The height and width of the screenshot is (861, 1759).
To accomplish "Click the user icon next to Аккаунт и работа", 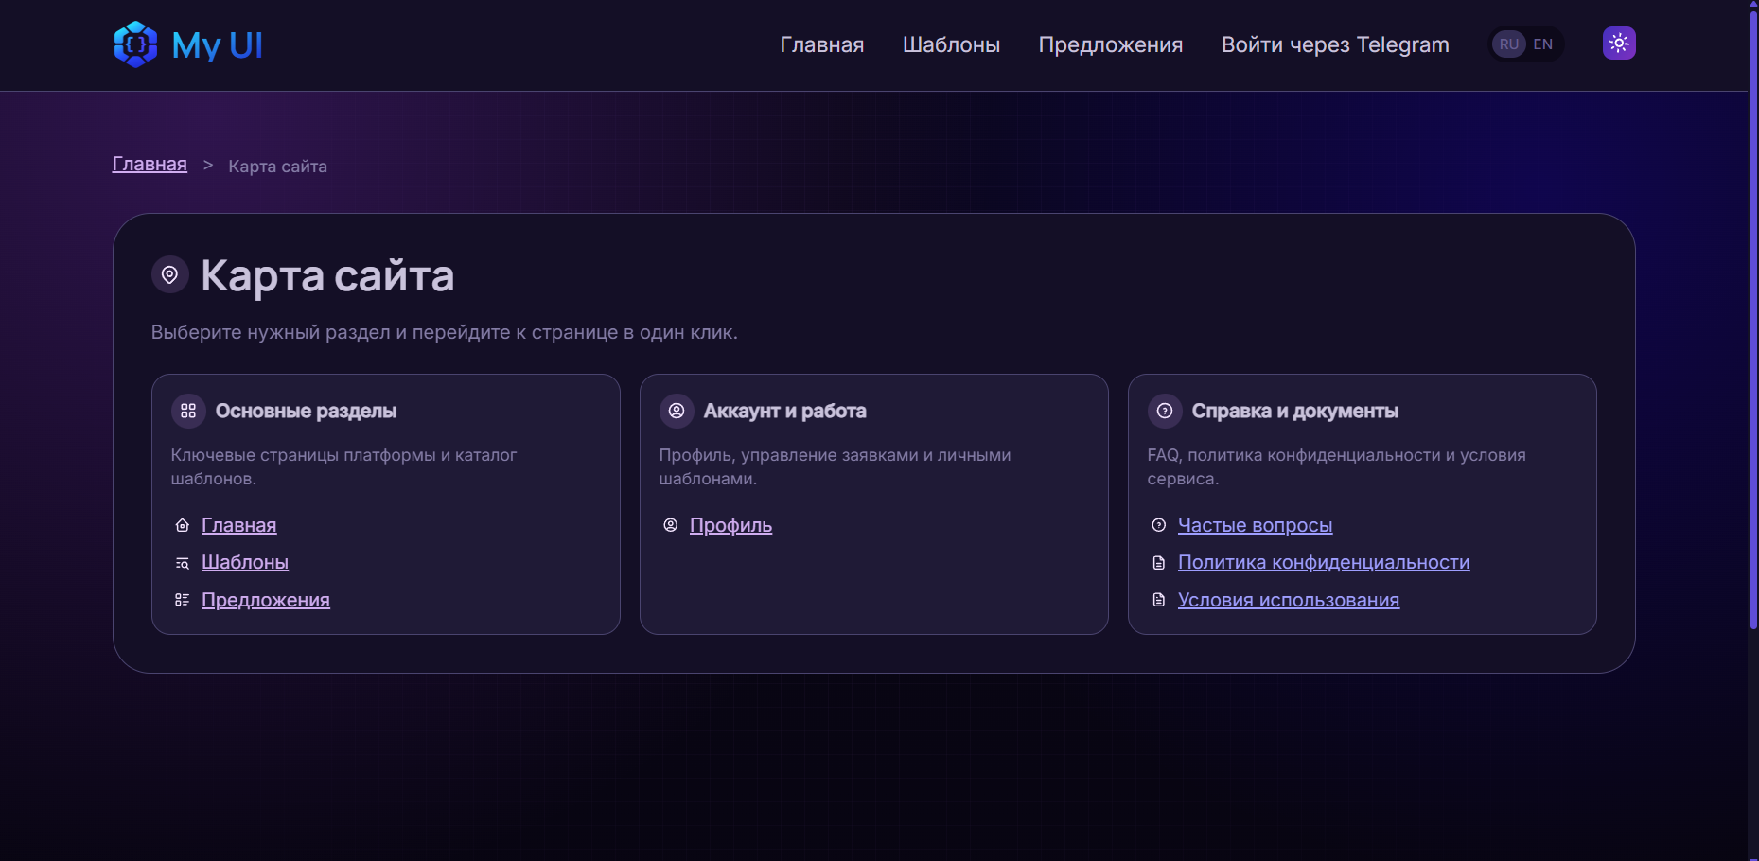I will (x=677, y=411).
